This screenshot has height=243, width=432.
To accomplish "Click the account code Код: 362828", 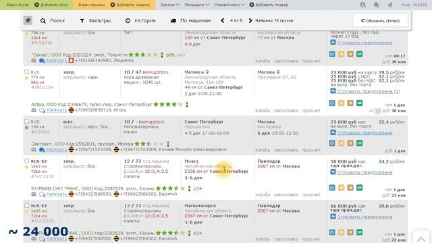I will (414, 5).
